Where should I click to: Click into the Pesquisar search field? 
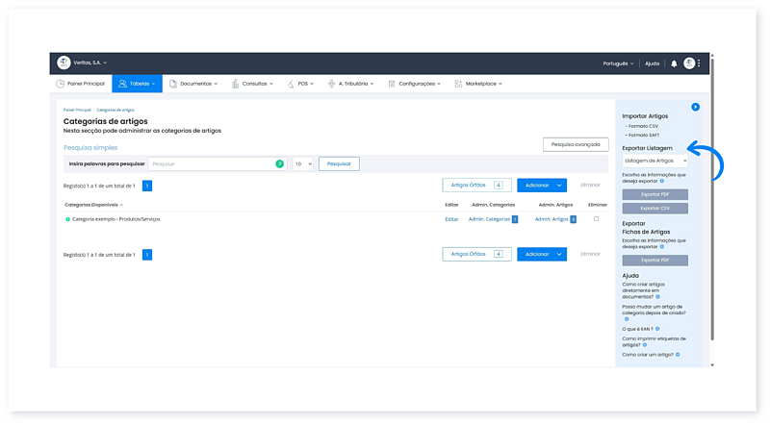(212, 164)
